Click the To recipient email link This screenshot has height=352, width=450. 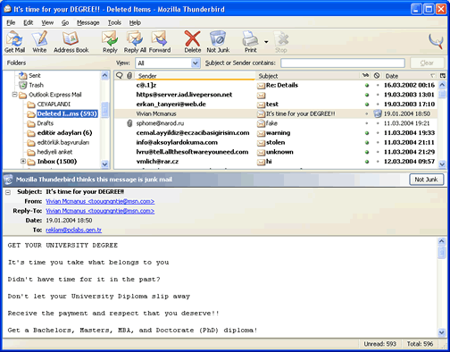[x=73, y=230]
